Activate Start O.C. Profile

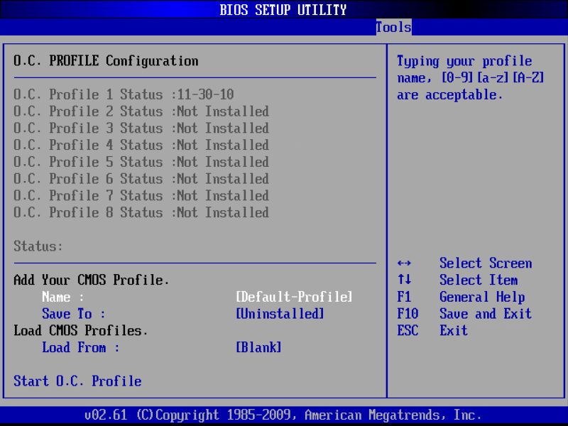pyautogui.click(x=77, y=381)
